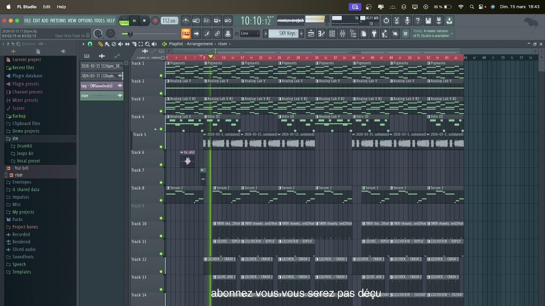
Task: Open the plugin picker (plug icon)
Action: [x=374, y=34]
